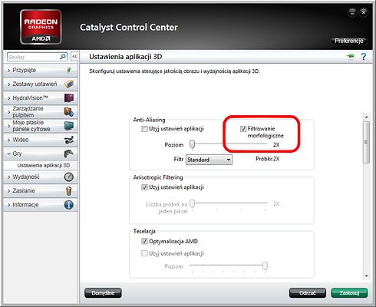Open the Filtr Standard dropdown
The width and height of the screenshot is (376, 307).
point(209,160)
